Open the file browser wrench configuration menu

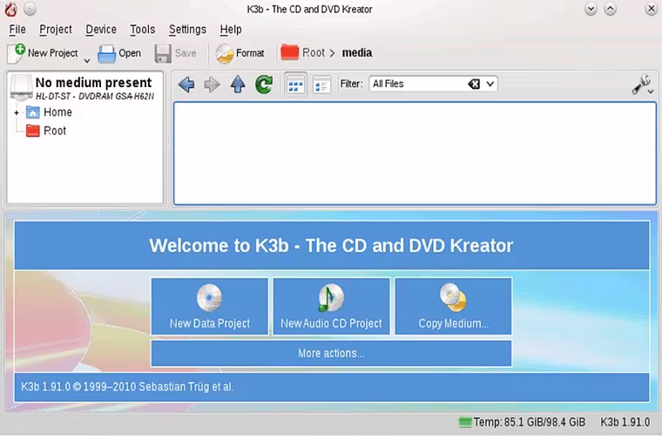click(x=642, y=85)
